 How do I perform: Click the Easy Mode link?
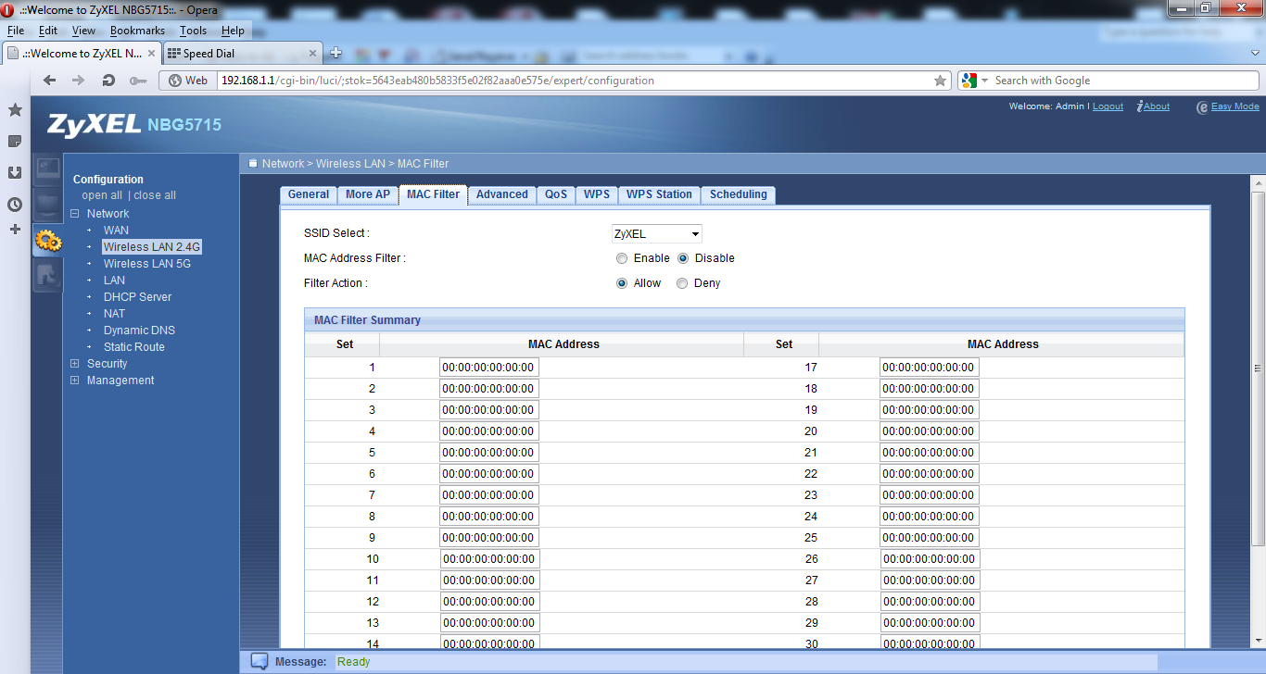[1235, 106]
